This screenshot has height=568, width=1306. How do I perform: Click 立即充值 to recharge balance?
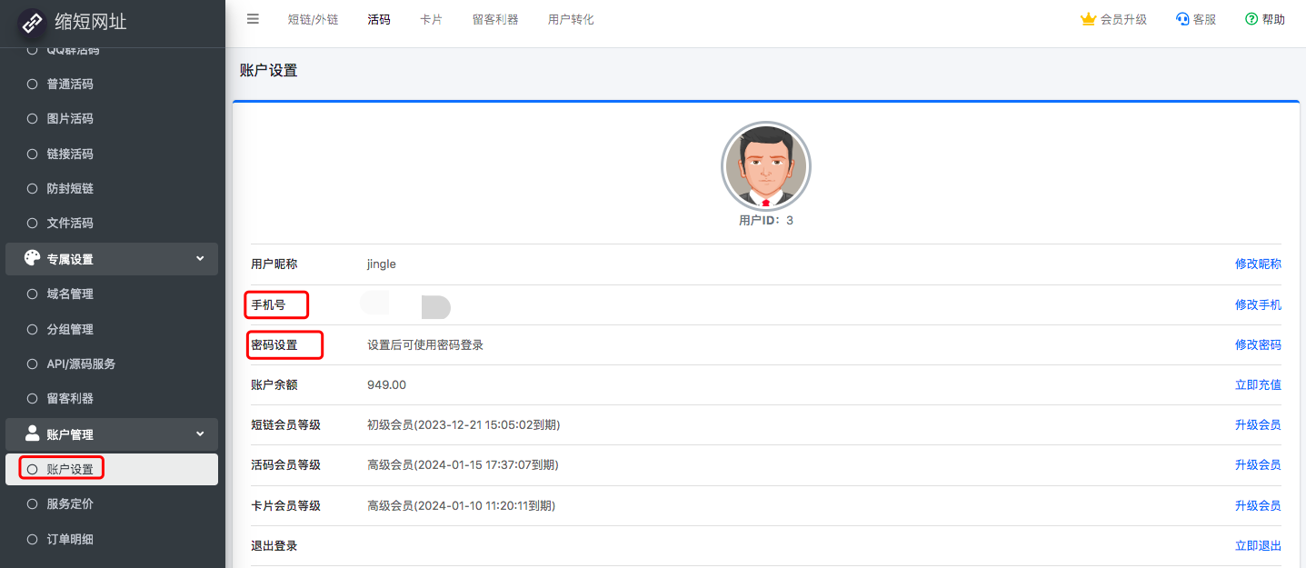tap(1258, 385)
